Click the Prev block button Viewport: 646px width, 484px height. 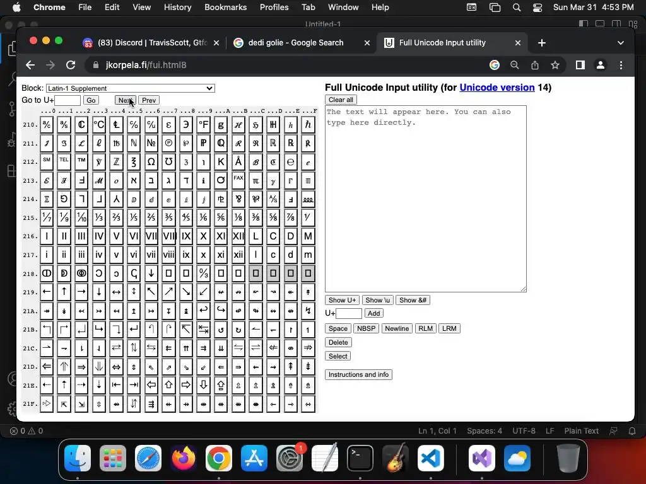(x=149, y=100)
